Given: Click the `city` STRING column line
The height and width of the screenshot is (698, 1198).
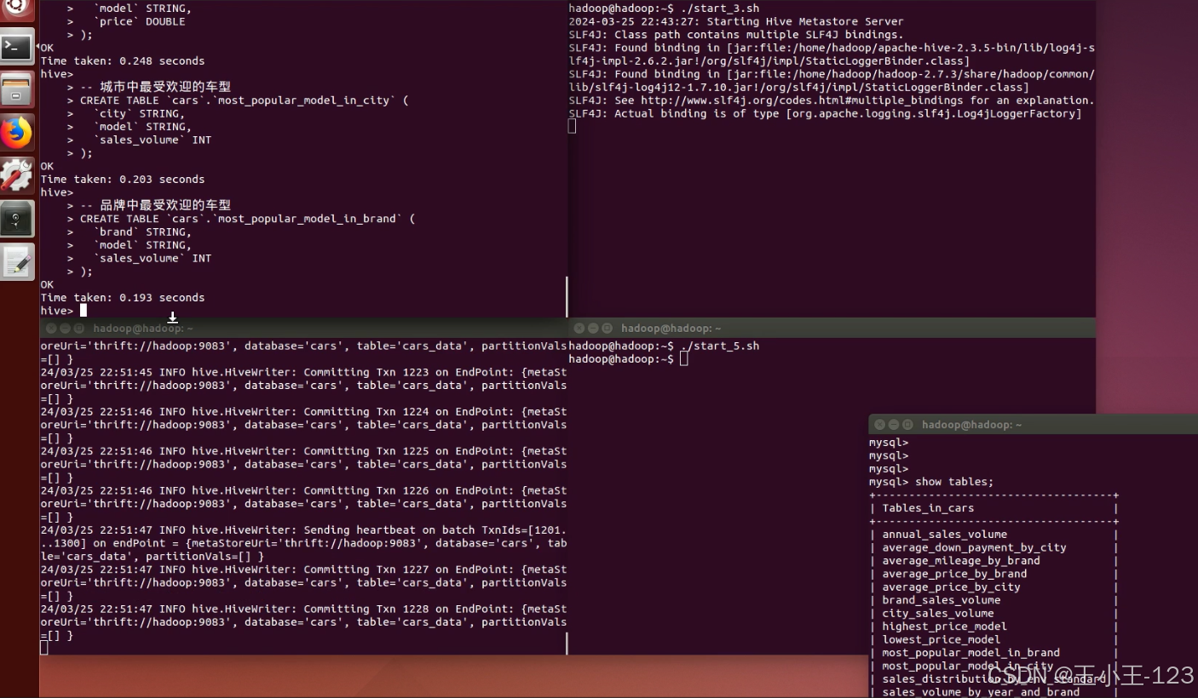Looking at the screenshot, I should tap(139, 113).
